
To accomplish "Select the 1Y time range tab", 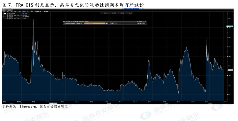I will pyautogui.click(x=24, y=11).
